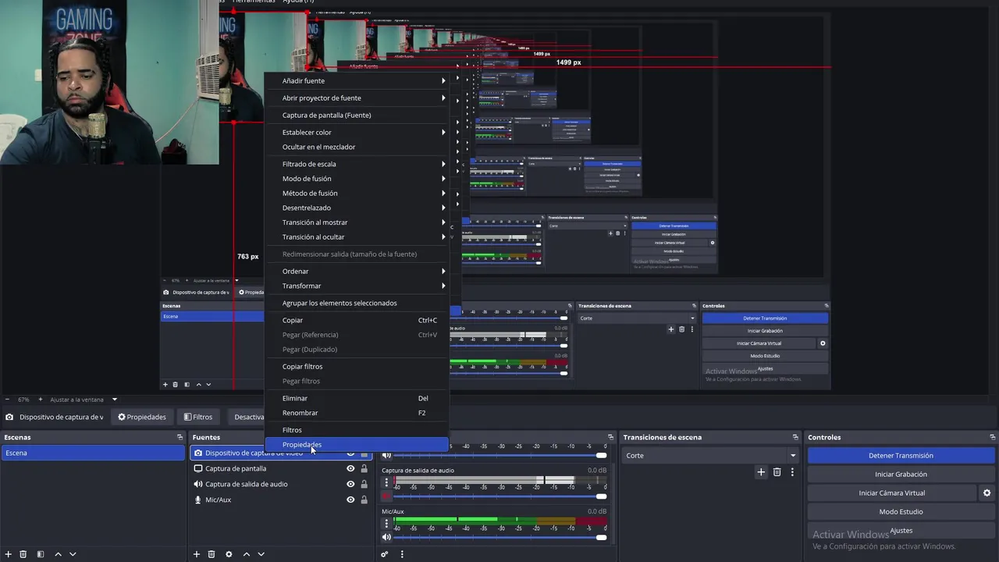Move source up in Fuentes toolbar
Viewport: 999px width, 562px height.
click(x=247, y=554)
